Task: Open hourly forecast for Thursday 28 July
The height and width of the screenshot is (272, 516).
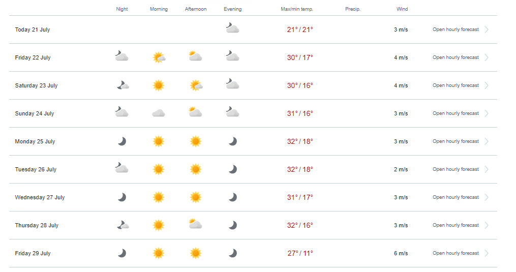Action: [456, 225]
